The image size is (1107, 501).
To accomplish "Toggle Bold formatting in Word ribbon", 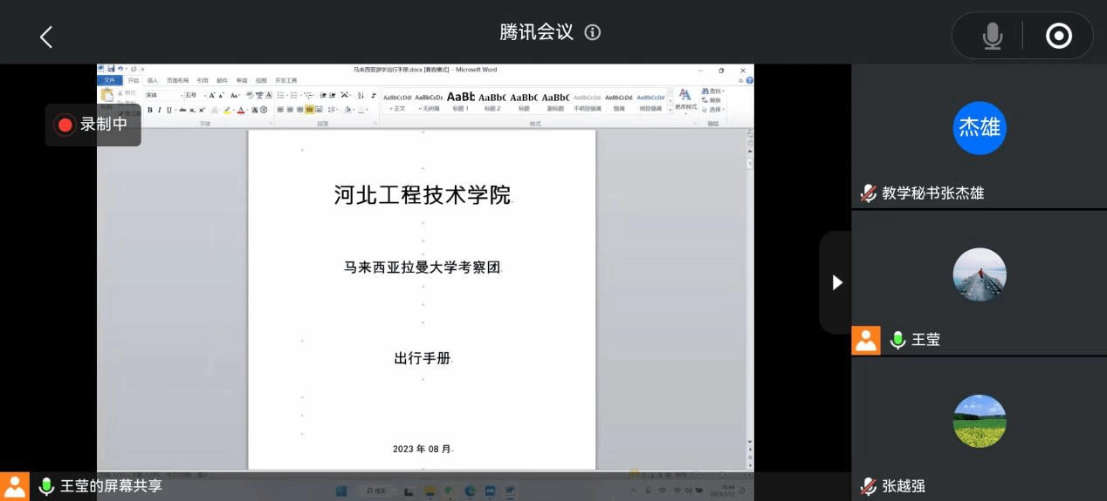I will [x=149, y=110].
